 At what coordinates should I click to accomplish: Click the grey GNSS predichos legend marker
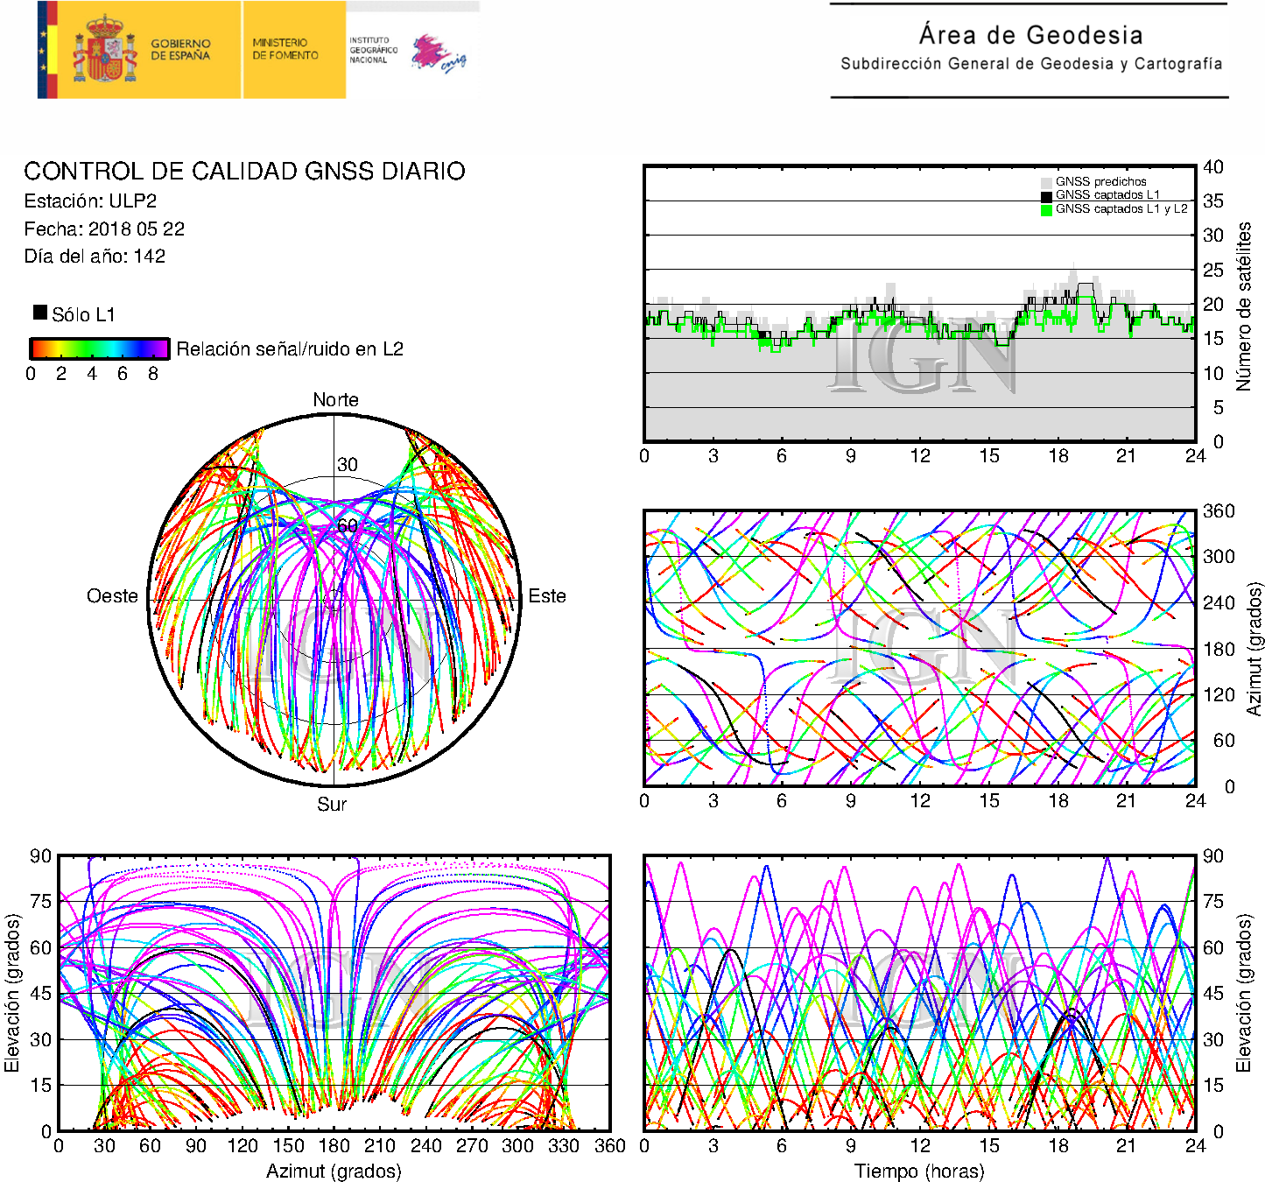coord(1046,182)
